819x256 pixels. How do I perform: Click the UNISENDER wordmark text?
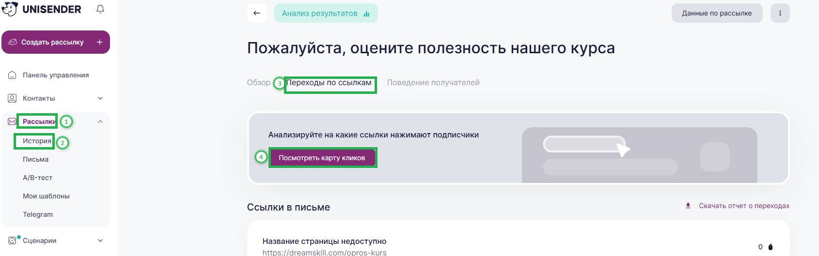point(52,9)
